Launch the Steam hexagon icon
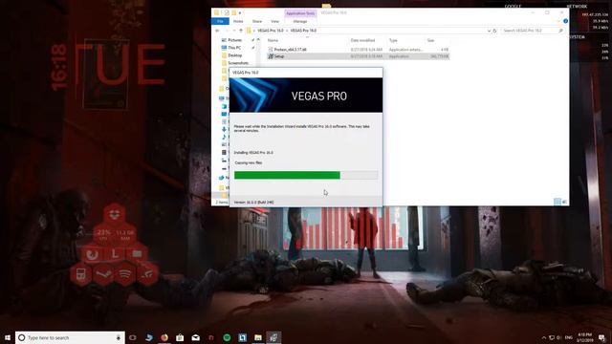 point(103,274)
